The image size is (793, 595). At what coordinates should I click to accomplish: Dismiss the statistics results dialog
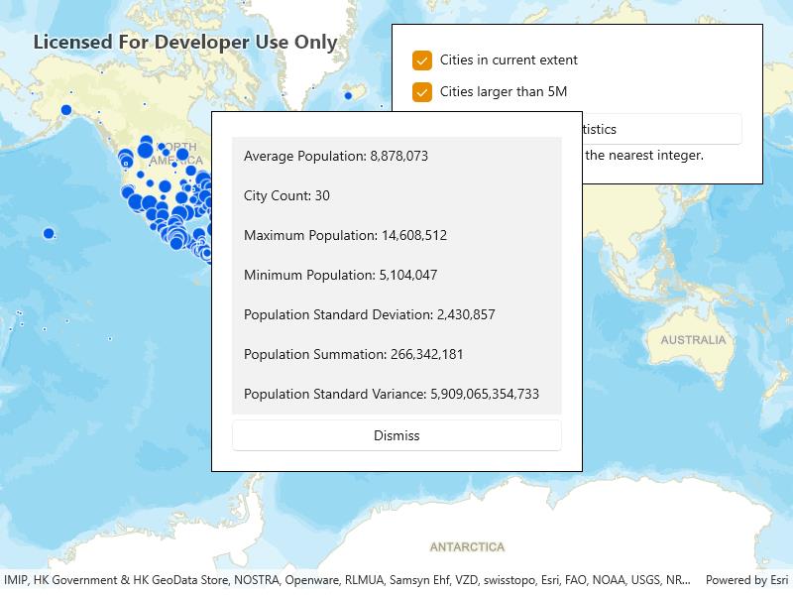coord(396,435)
